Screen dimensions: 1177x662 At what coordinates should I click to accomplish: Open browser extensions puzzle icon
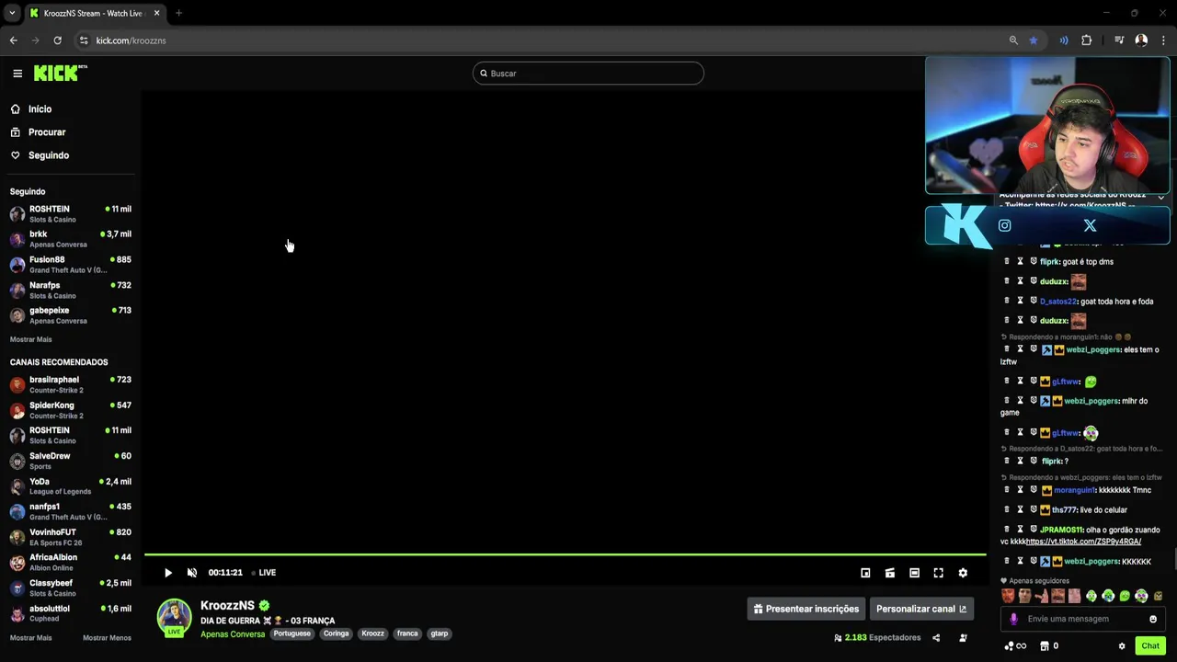coord(1087,40)
